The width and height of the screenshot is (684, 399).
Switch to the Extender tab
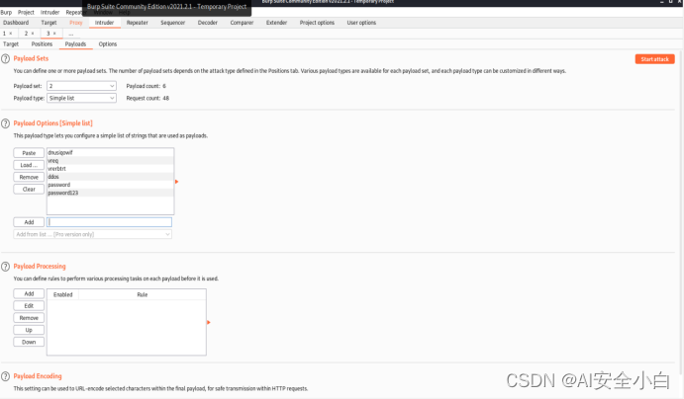coord(276,23)
